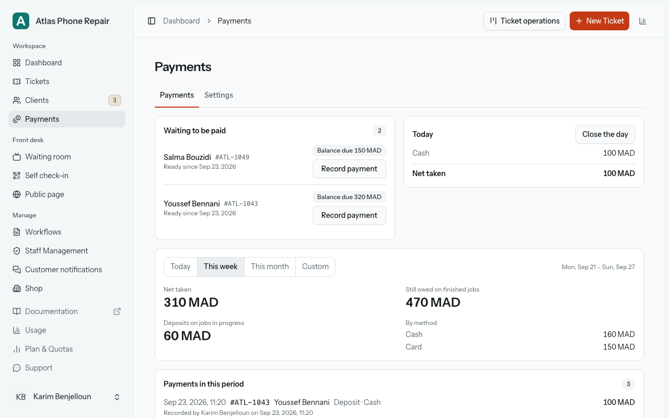Click the Clients people icon

[x=17, y=100]
